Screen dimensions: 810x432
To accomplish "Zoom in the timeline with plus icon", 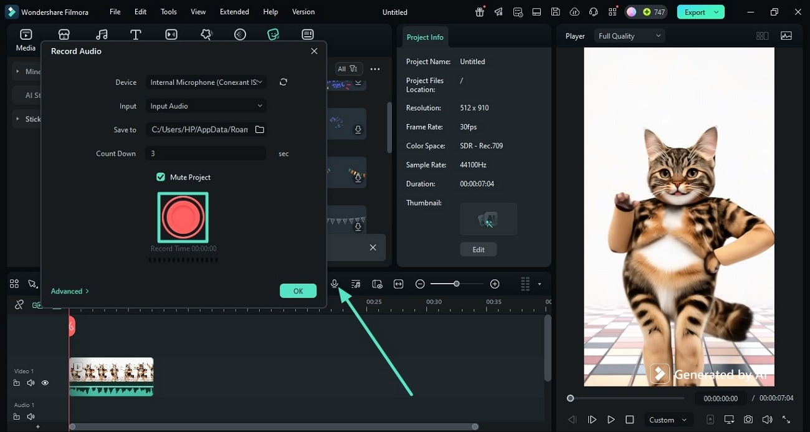I will 495,284.
